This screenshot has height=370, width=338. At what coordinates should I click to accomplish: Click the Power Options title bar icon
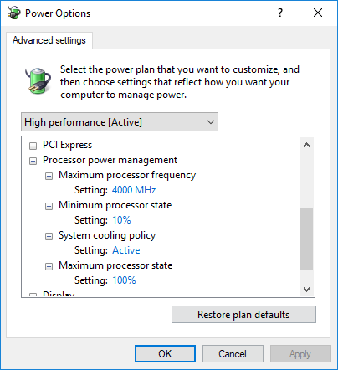[x=13, y=13]
